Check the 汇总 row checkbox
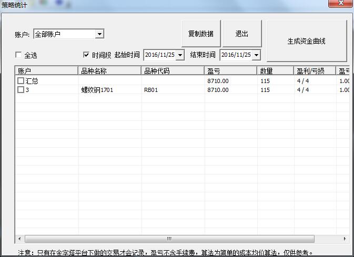Viewport: 354px width, 257px height. [21, 81]
